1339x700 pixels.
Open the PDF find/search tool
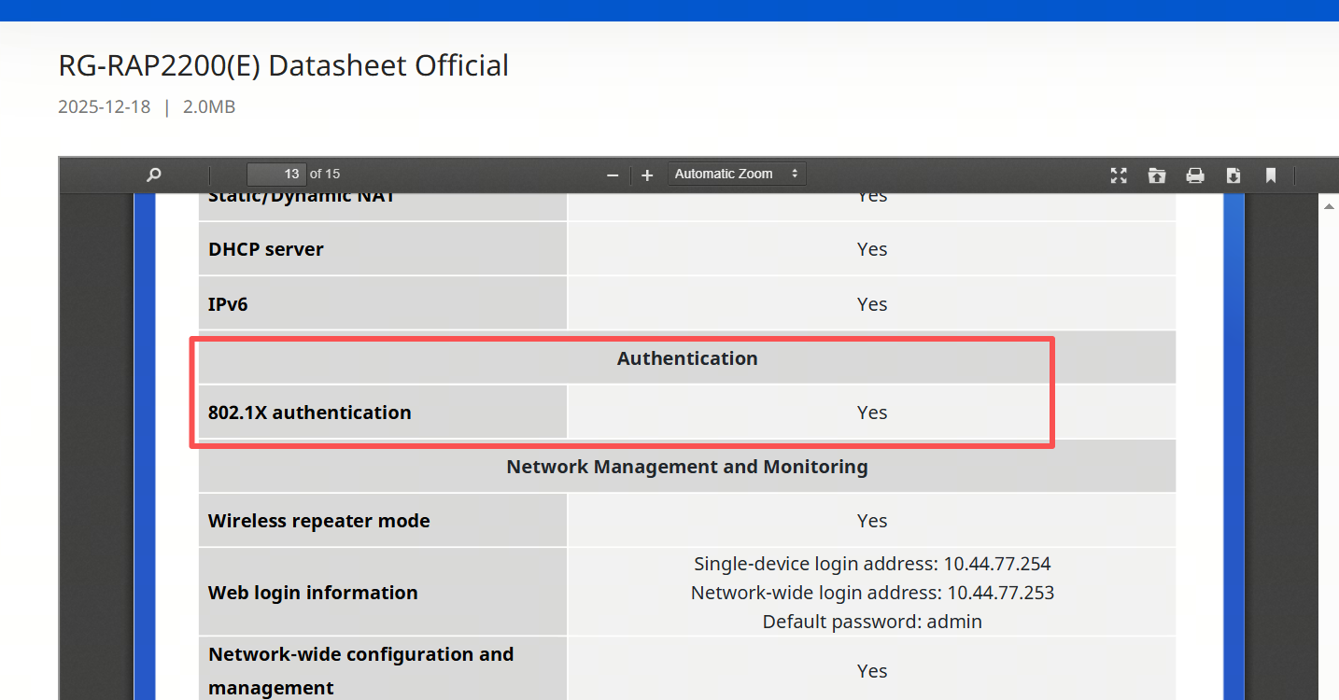coord(154,175)
